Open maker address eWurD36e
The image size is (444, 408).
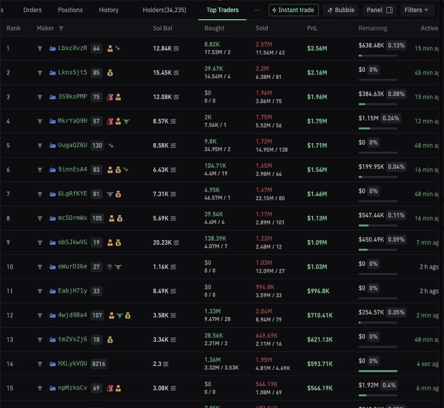[73, 266]
